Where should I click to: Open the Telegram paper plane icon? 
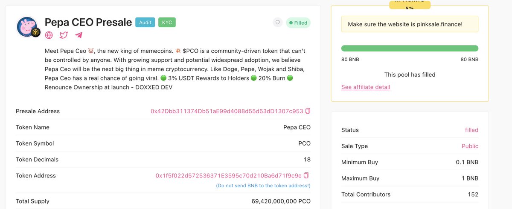click(x=79, y=35)
